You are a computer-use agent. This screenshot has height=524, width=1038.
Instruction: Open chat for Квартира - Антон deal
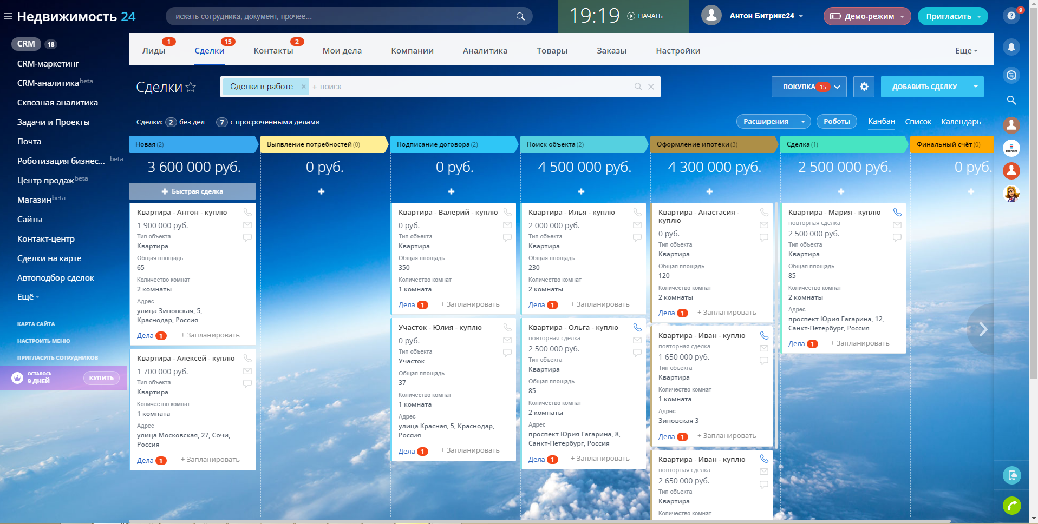[247, 237]
